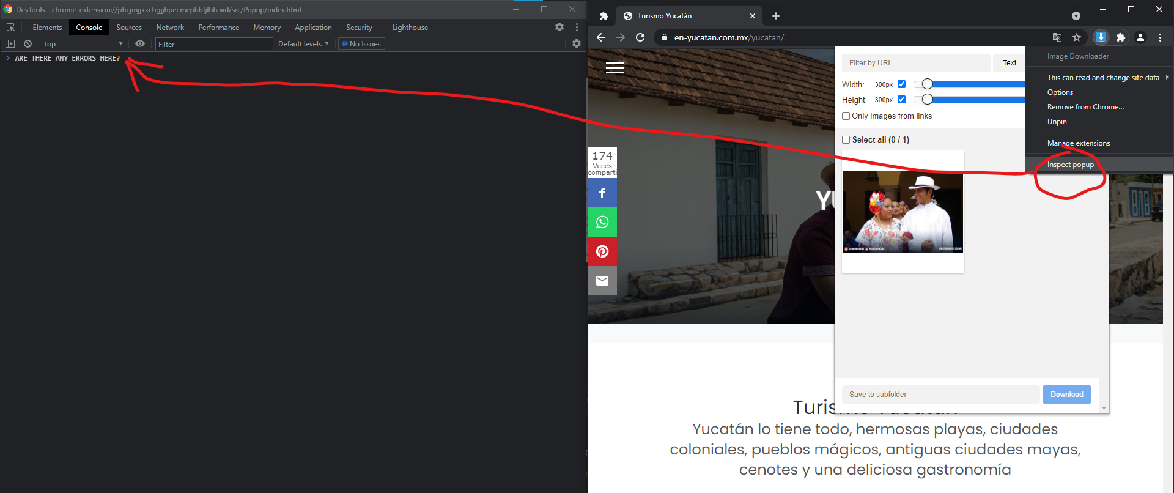Click the Chrome address bar URL
1174x493 pixels.
point(729,37)
